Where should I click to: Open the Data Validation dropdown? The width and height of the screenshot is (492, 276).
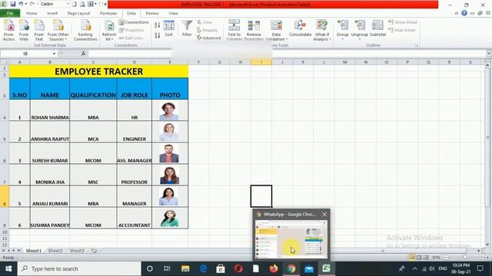[276, 30]
